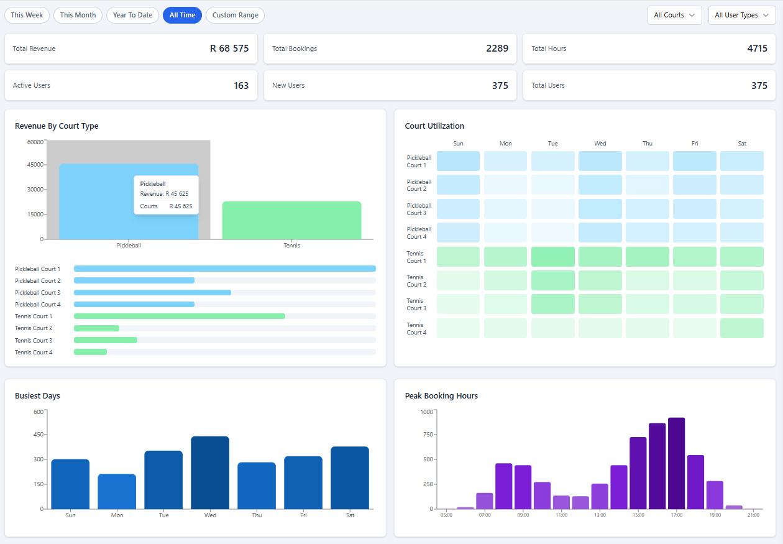Click the Tennis Court 1 revenue progress bar

pyautogui.click(x=179, y=316)
